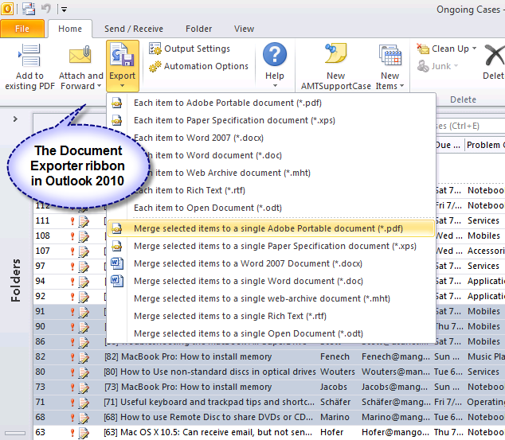
Task: Click the Outlook application icon in title bar
Action: point(7,9)
